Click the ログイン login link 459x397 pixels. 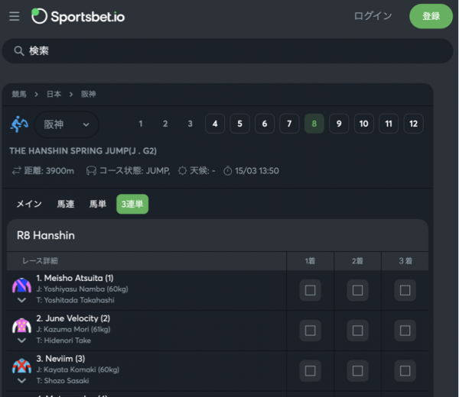click(x=373, y=16)
